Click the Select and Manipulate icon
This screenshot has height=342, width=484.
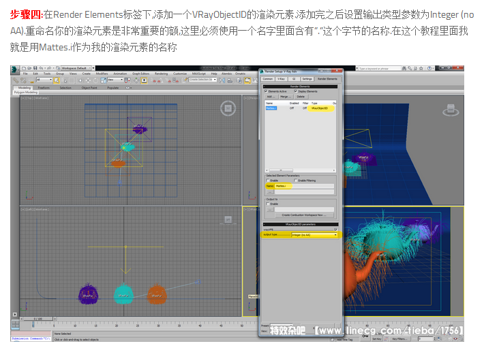coord(136,80)
